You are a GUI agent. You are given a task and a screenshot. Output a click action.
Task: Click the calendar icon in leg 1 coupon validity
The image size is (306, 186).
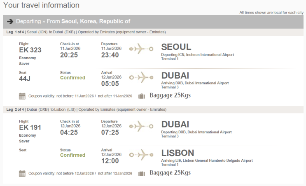point(22,96)
